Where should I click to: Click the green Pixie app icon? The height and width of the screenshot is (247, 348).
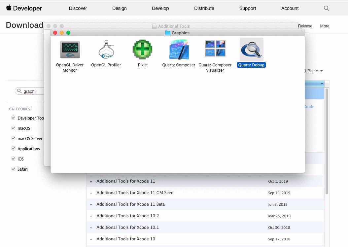pyautogui.click(x=142, y=50)
